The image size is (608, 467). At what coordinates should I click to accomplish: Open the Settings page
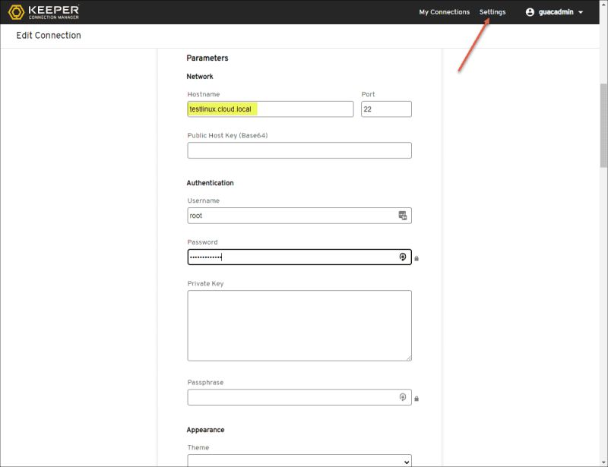(x=493, y=11)
